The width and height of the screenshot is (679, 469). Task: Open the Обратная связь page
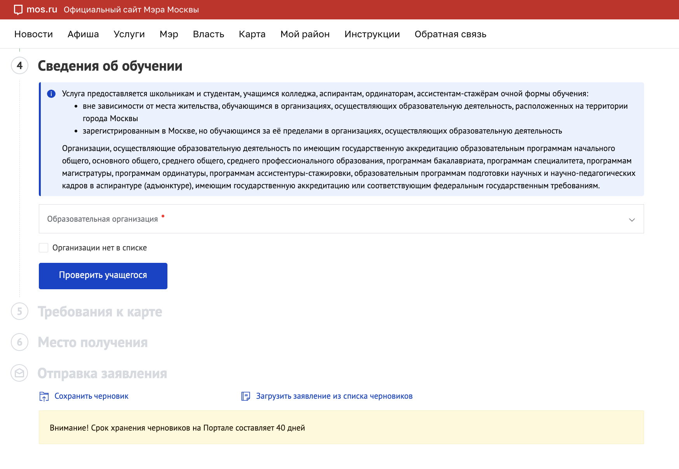pos(451,34)
